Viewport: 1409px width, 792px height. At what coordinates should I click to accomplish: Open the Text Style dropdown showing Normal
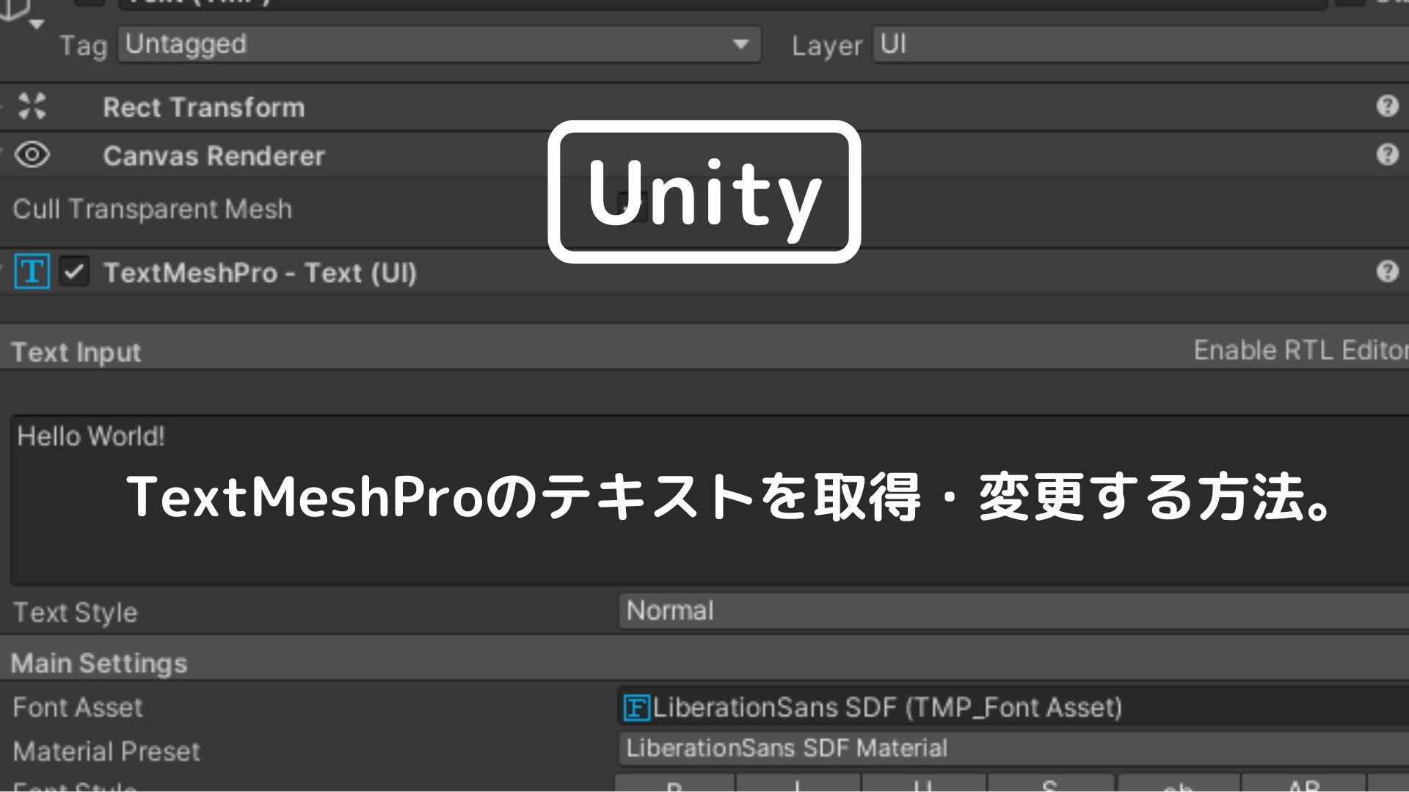1014,611
